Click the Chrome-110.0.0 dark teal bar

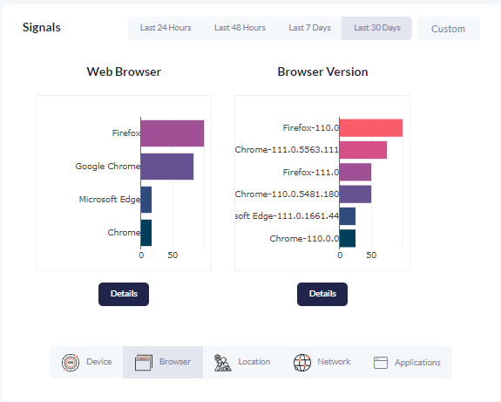point(348,238)
